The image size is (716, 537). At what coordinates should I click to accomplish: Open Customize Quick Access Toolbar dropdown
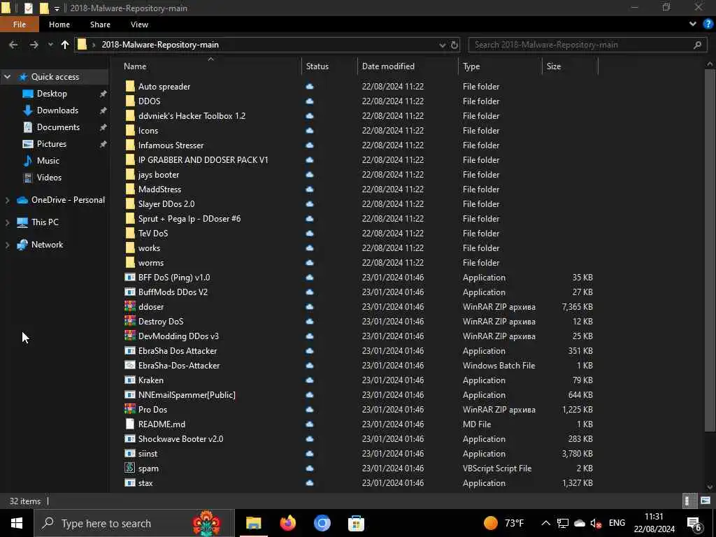tap(57, 8)
